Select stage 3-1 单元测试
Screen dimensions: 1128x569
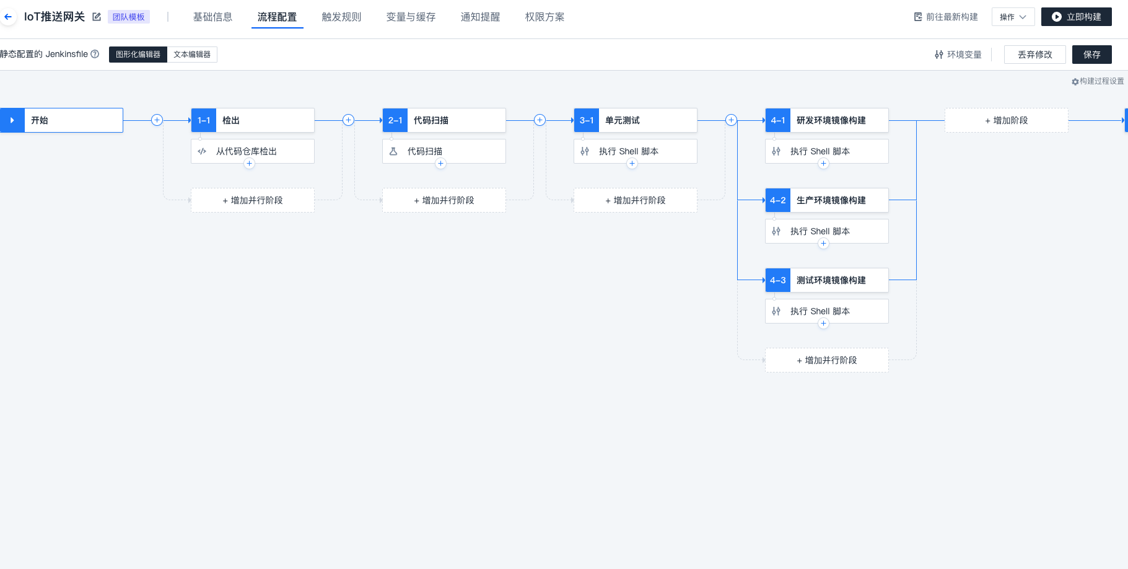click(x=636, y=120)
